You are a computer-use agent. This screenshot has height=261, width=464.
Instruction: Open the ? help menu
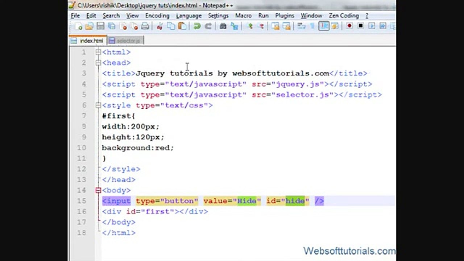(x=367, y=16)
